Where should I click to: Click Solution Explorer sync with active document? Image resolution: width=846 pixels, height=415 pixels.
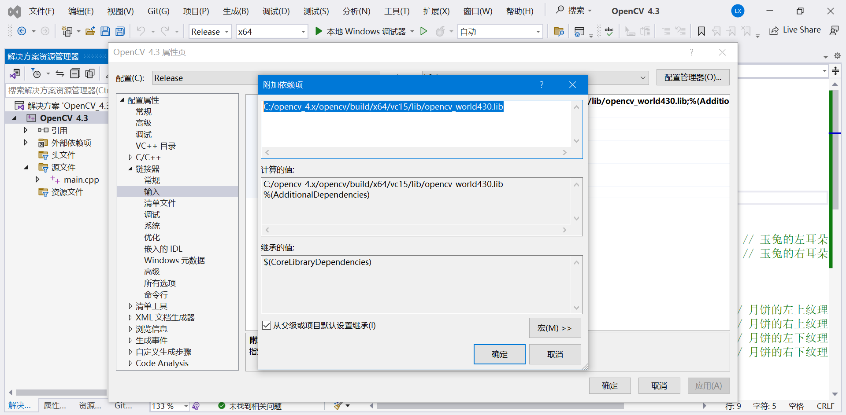[60, 73]
